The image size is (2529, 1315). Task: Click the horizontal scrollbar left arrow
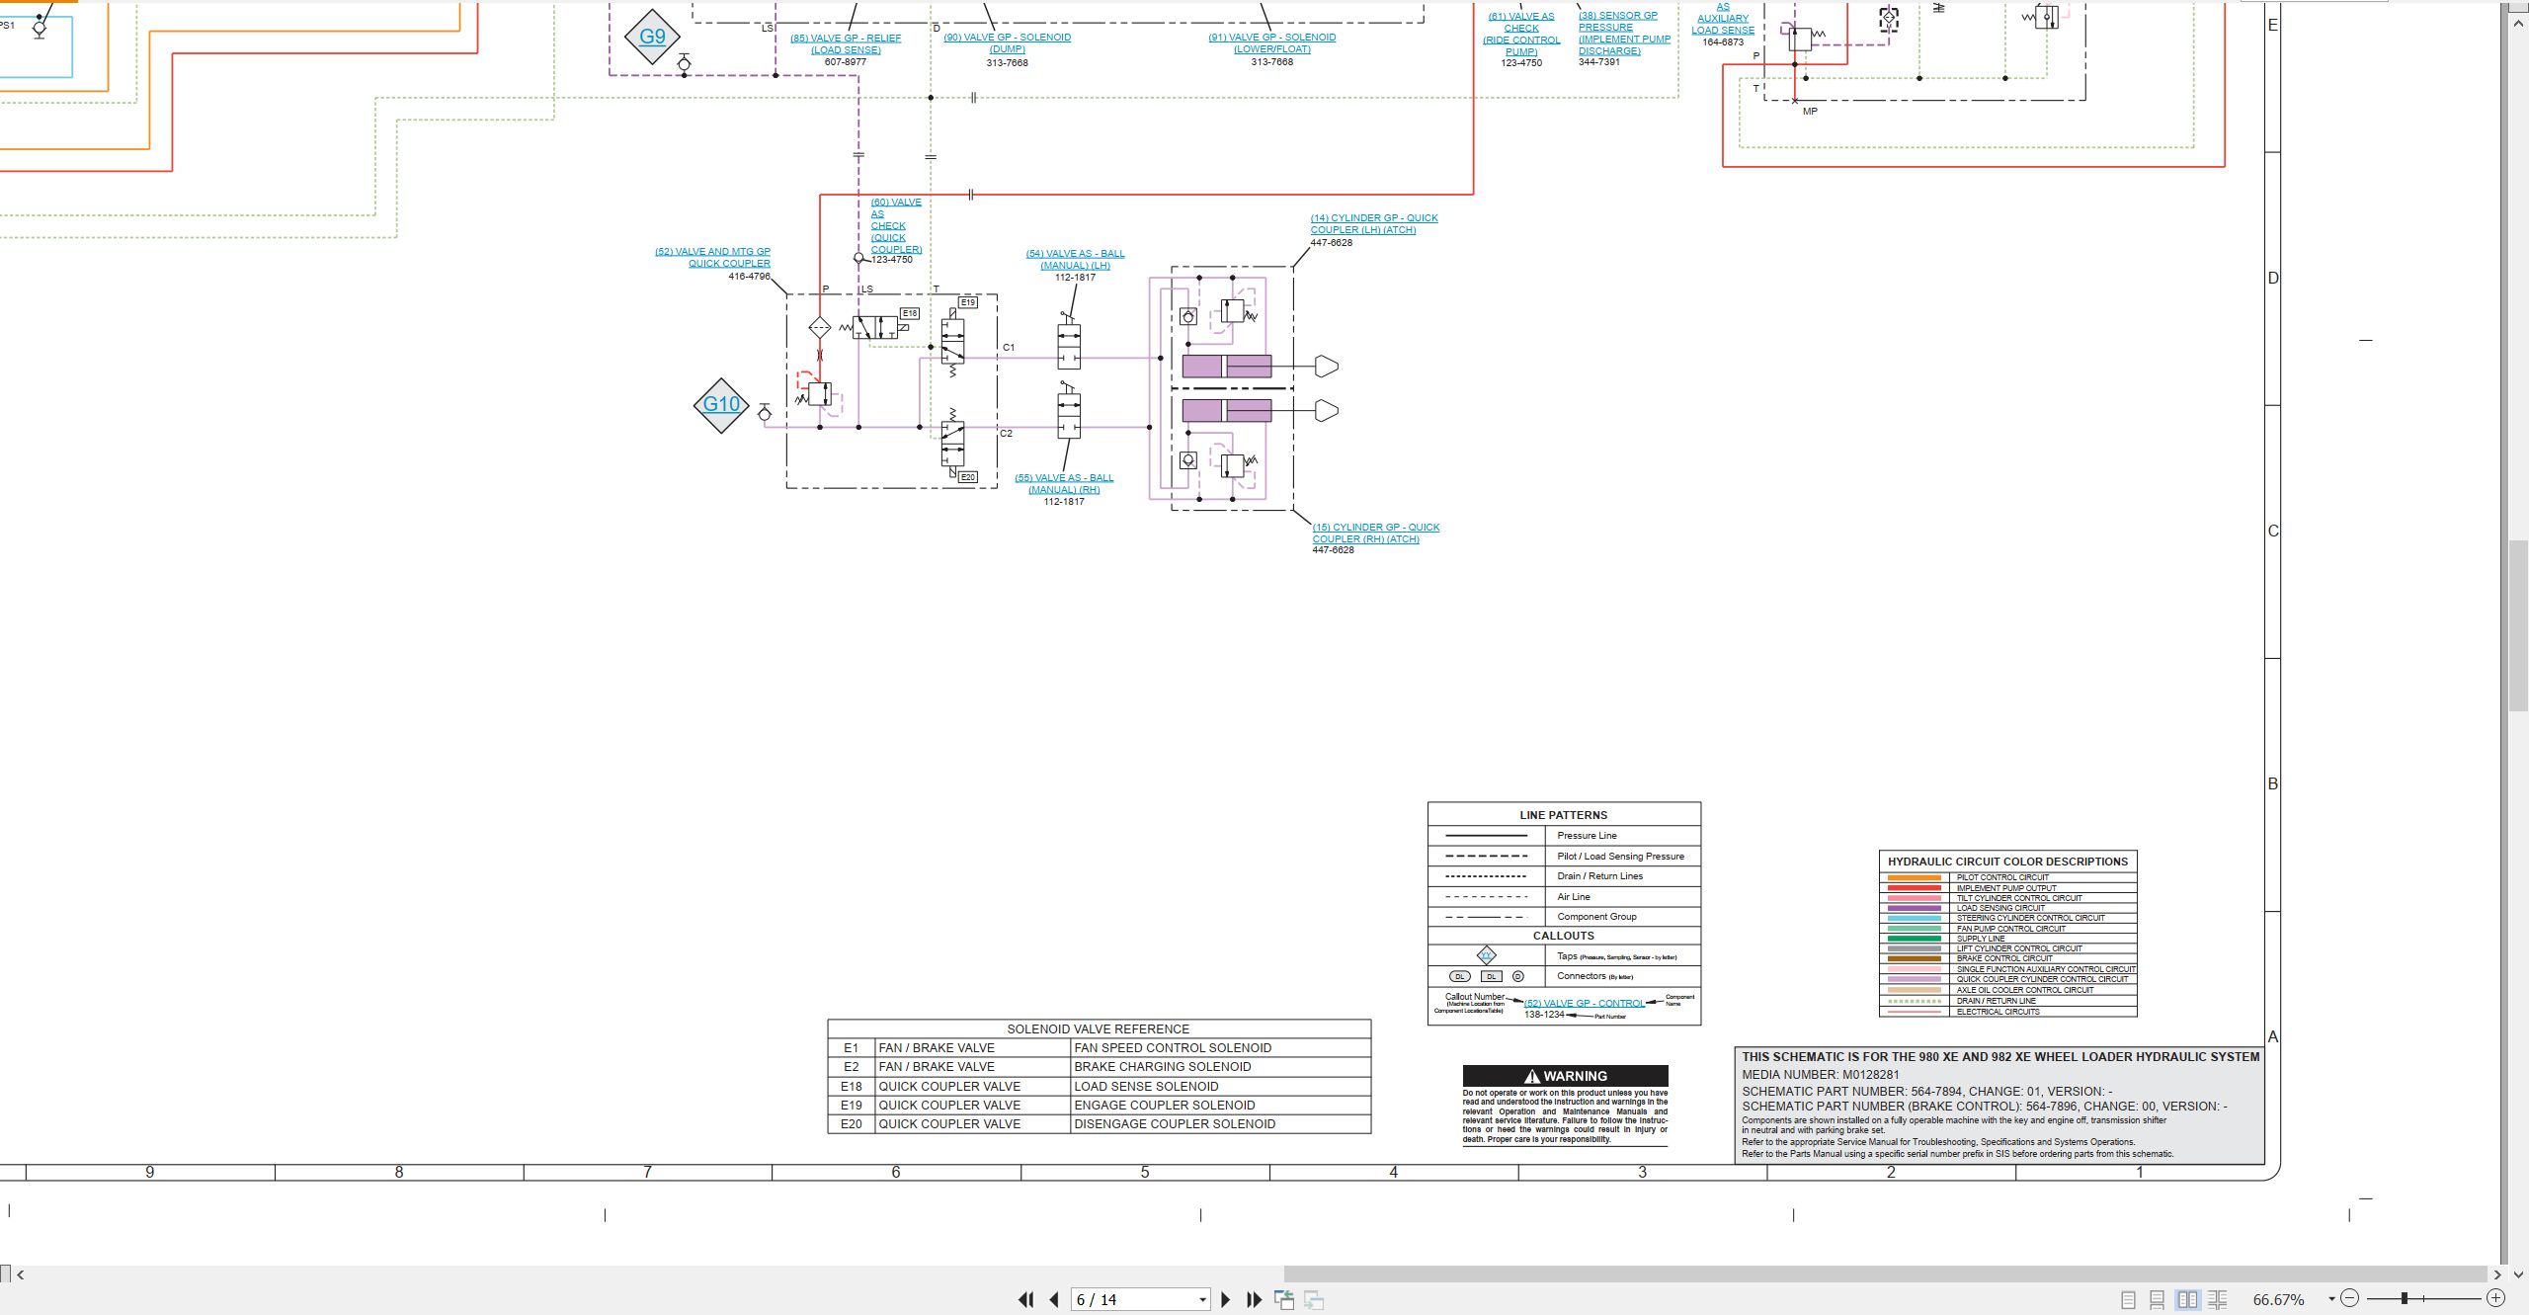coord(20,1274)
